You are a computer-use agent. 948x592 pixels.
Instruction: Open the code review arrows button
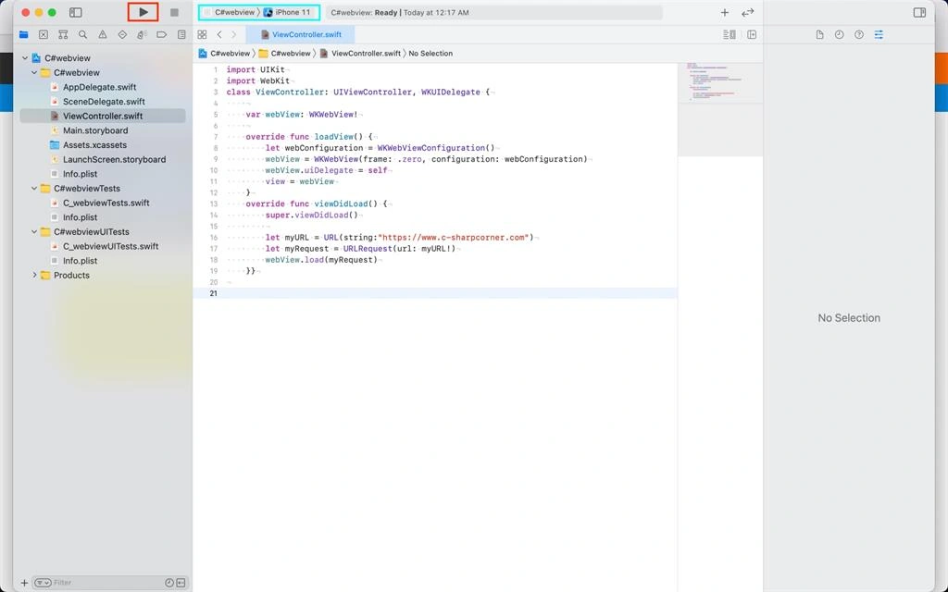point(748,12)
